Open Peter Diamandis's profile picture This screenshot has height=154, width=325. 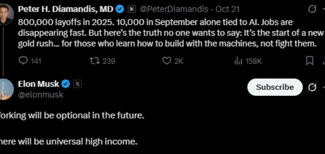[6, 14]
